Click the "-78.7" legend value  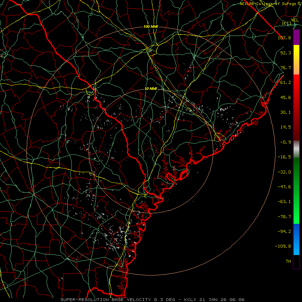[x=284, y=217]
